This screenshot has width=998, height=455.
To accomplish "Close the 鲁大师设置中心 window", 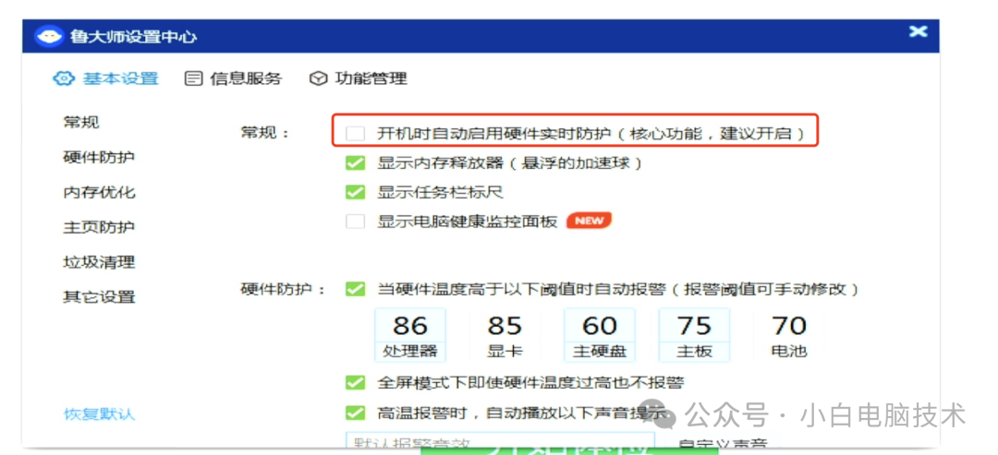I will tap(918, 31).
